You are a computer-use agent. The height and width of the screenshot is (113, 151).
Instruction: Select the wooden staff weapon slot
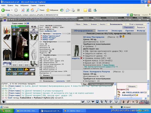click(7, 45)
